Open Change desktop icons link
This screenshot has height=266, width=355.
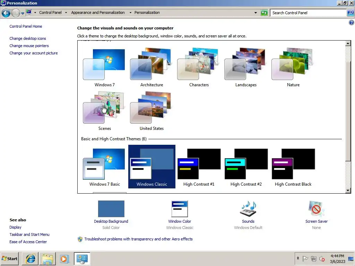tap(28, 38)
